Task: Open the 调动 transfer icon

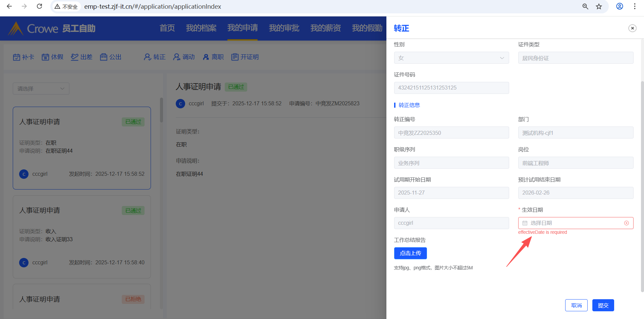Action: point(177,57)
